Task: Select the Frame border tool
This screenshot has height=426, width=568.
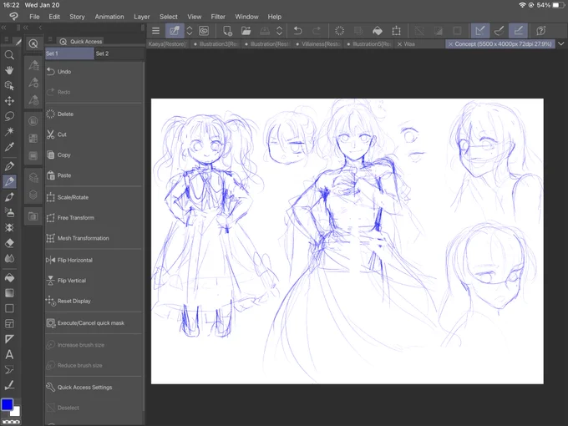Action: pos(9,323)
